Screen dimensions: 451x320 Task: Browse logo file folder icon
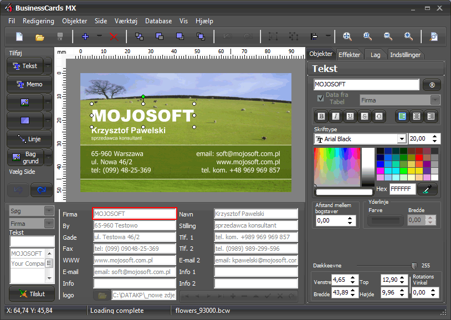102,295
